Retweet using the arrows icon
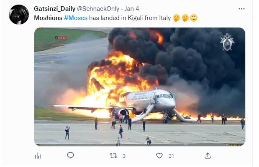259x167 pixels. pos(113,156)
